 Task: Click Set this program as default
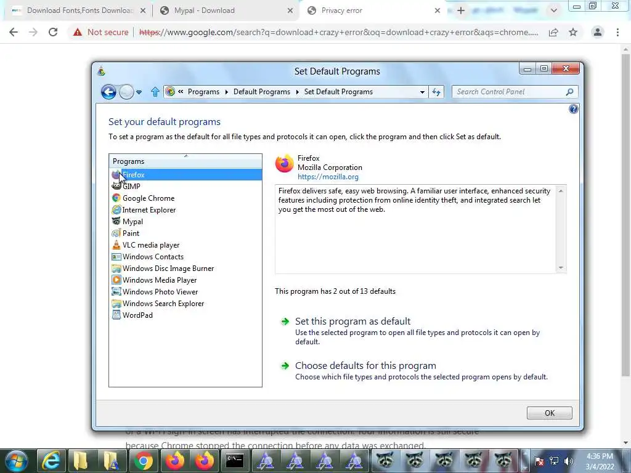(352, 321)
